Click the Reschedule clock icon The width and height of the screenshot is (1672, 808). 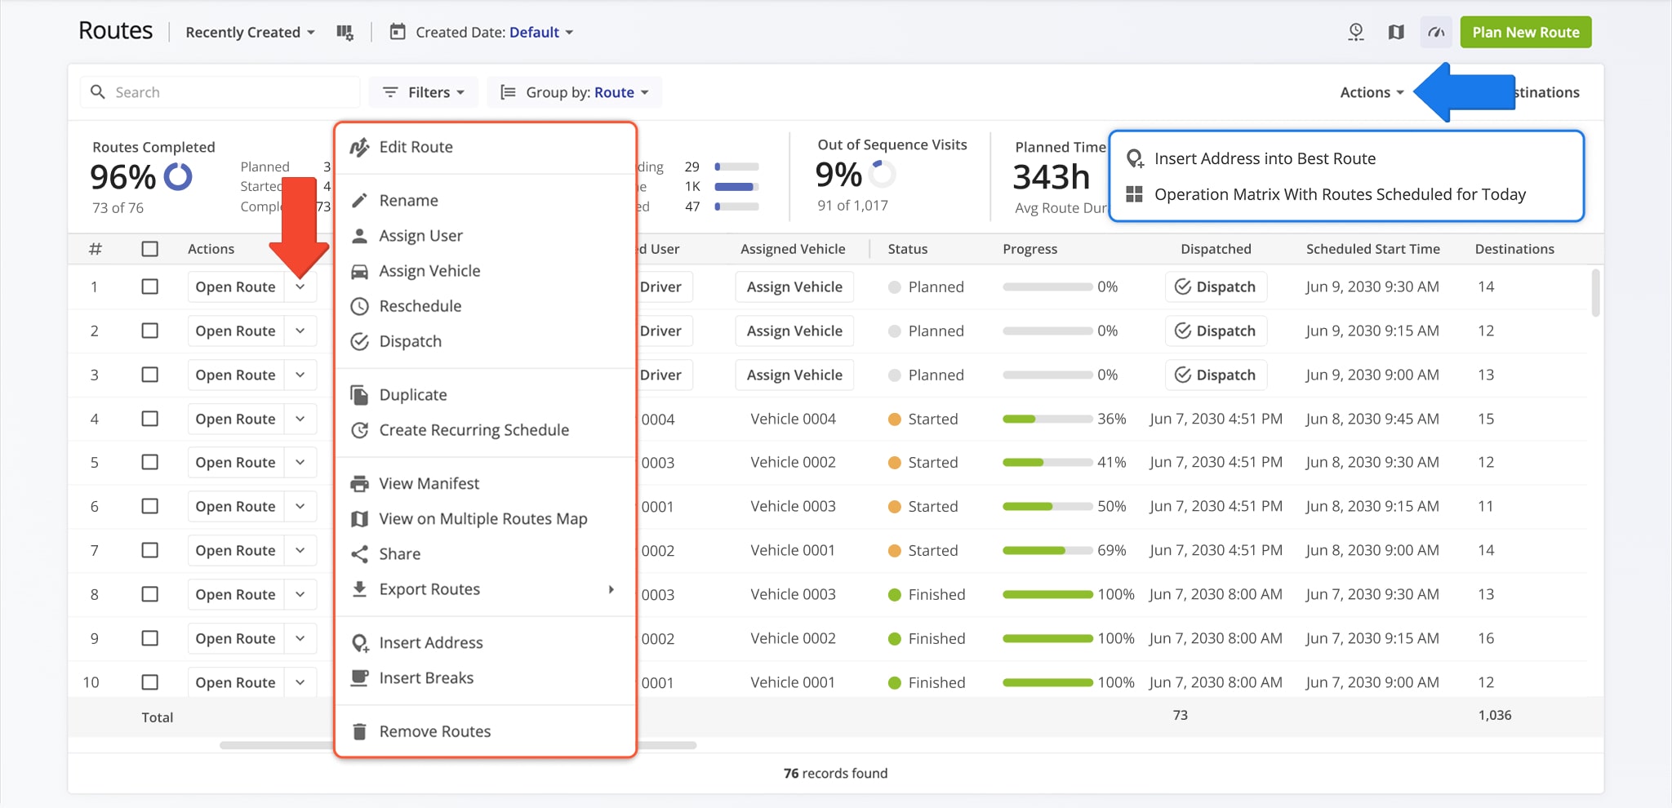pyautogui.click(x=359, y=306)
